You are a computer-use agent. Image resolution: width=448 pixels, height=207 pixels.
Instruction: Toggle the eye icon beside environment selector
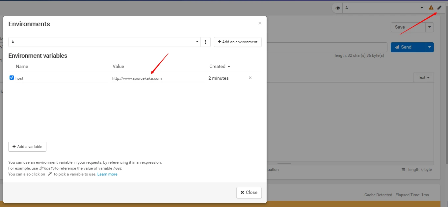pyautogui.click(x=337, y=8)
